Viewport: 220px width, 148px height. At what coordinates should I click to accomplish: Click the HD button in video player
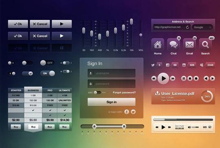[205, 127]
